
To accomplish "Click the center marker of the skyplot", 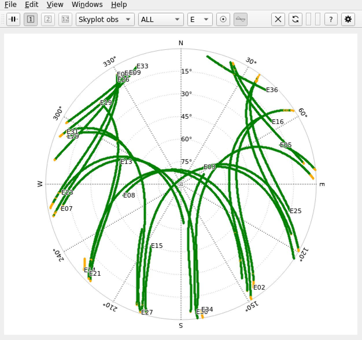I will coord(181,184).
